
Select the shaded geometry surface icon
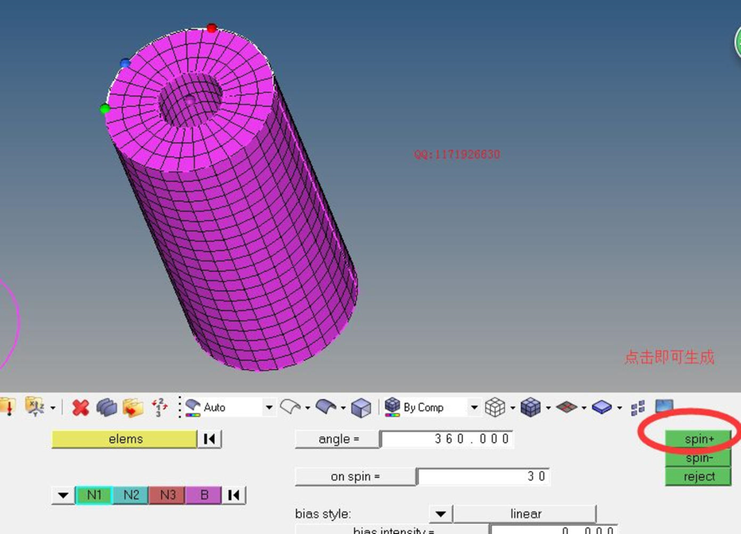click(x=326, y=407)
